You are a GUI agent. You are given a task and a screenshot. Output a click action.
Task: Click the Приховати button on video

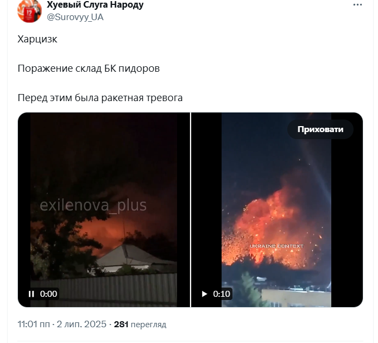tap(320, 129)
